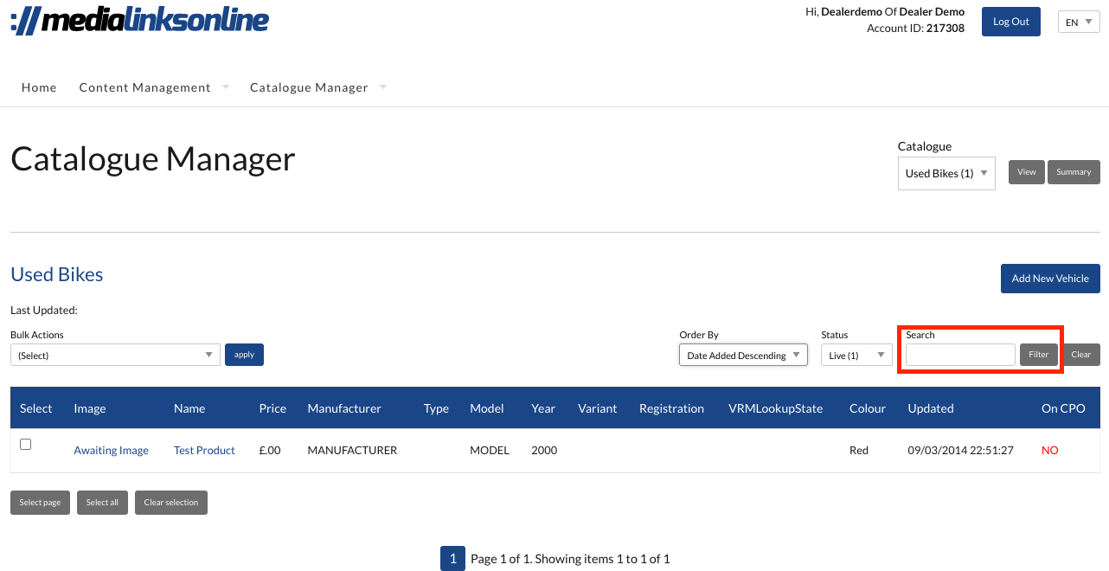This screenshot has width=1109, height=571.
Task: Click the Awaiting Image link
Action: (111, 451)
